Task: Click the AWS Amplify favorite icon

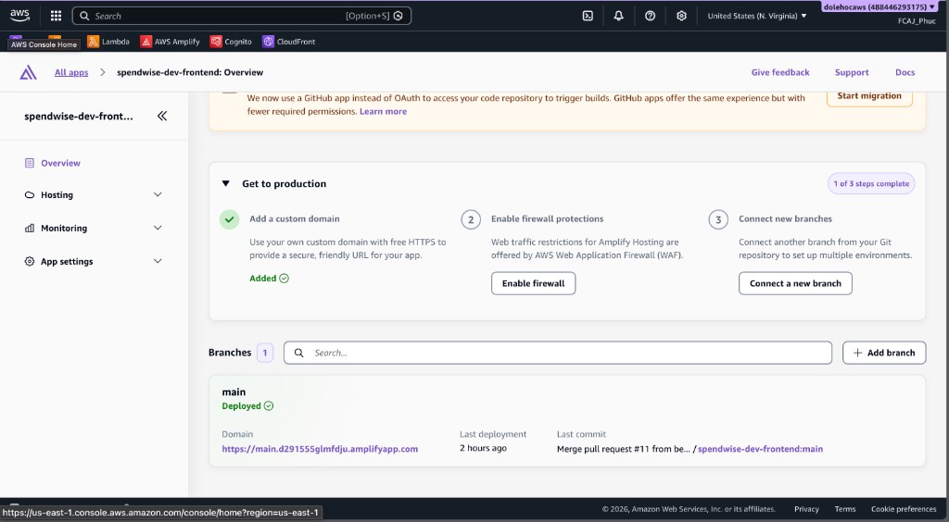Action: tap(146, 42)
